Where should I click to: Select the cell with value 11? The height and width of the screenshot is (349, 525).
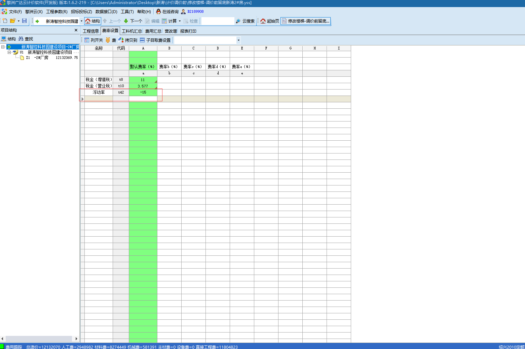[143, 80]
